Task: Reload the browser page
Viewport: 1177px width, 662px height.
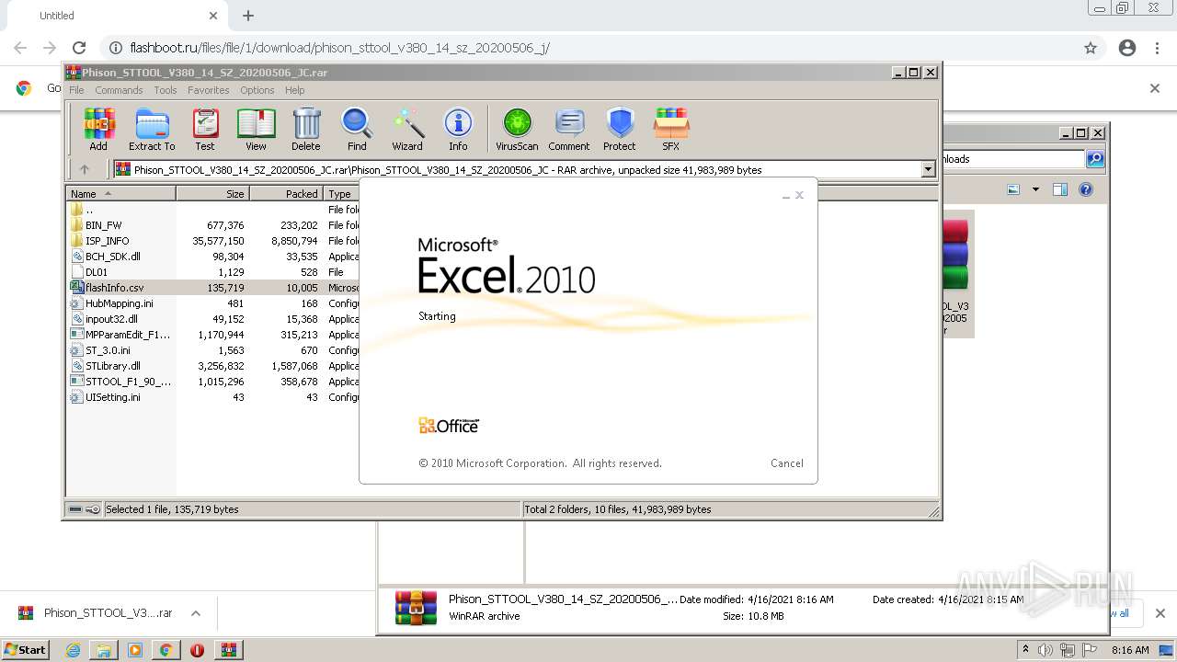Action: [x=79, y=48]
